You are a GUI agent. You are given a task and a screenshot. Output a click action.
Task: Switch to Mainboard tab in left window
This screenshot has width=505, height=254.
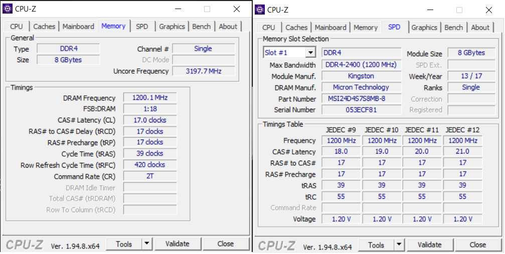pyautogui.click(x=78, y=27)
